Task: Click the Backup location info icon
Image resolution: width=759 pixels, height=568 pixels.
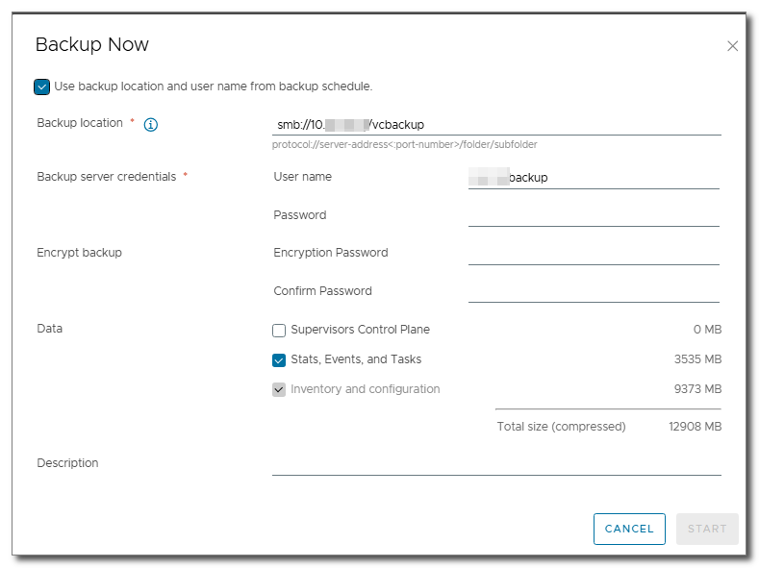Action: click(x=150, y=124)
